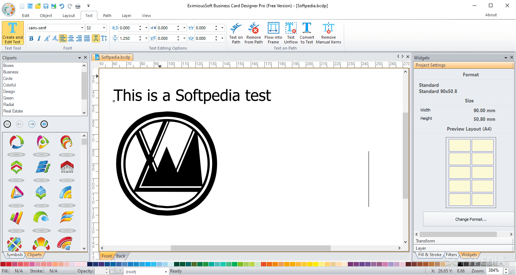Click the New document icon in quick access
Image resolution: width=516 pixels, height=275 pixels.
click(x=22, y=6)
